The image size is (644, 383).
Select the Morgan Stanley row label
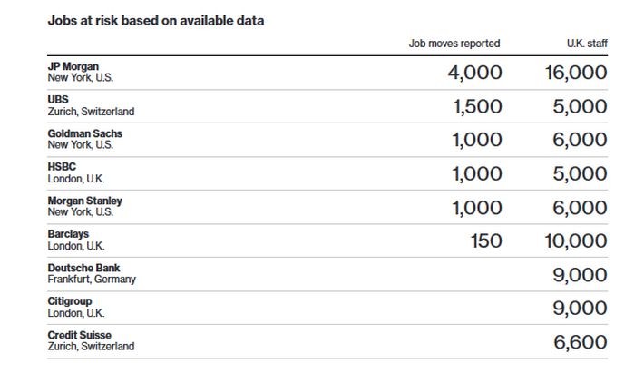[x=85, y=201]
